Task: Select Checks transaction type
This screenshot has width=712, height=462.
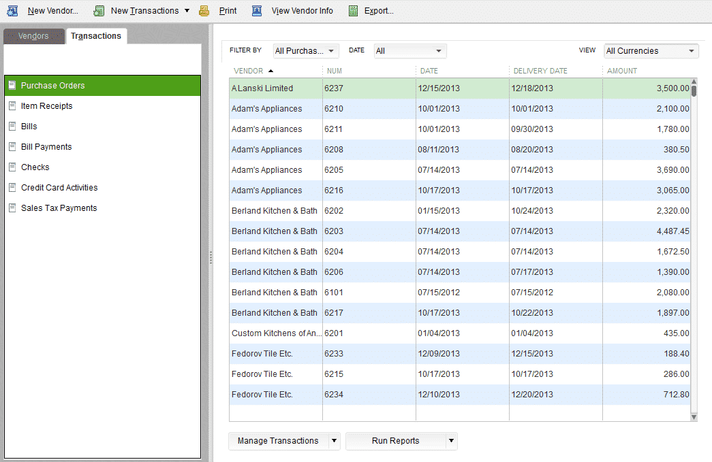Action: pyautogui.click(x=103, y=167)
